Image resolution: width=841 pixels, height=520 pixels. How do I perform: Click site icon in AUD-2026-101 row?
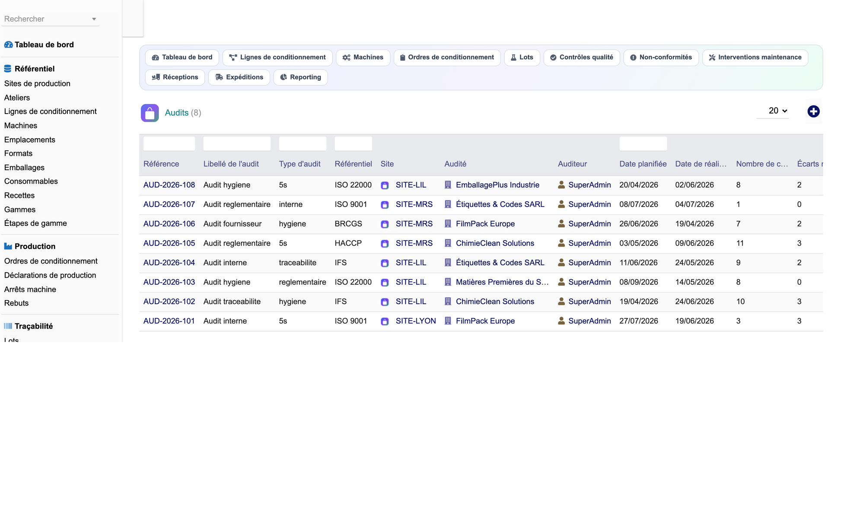[385, 321]
